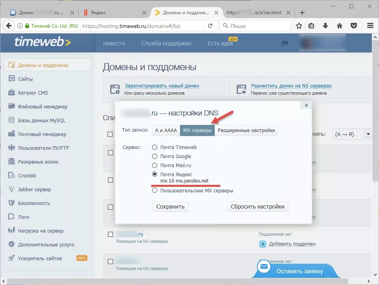379x285 pixels.
Task: Click the timeweb logo
Action: coord(43,42)
